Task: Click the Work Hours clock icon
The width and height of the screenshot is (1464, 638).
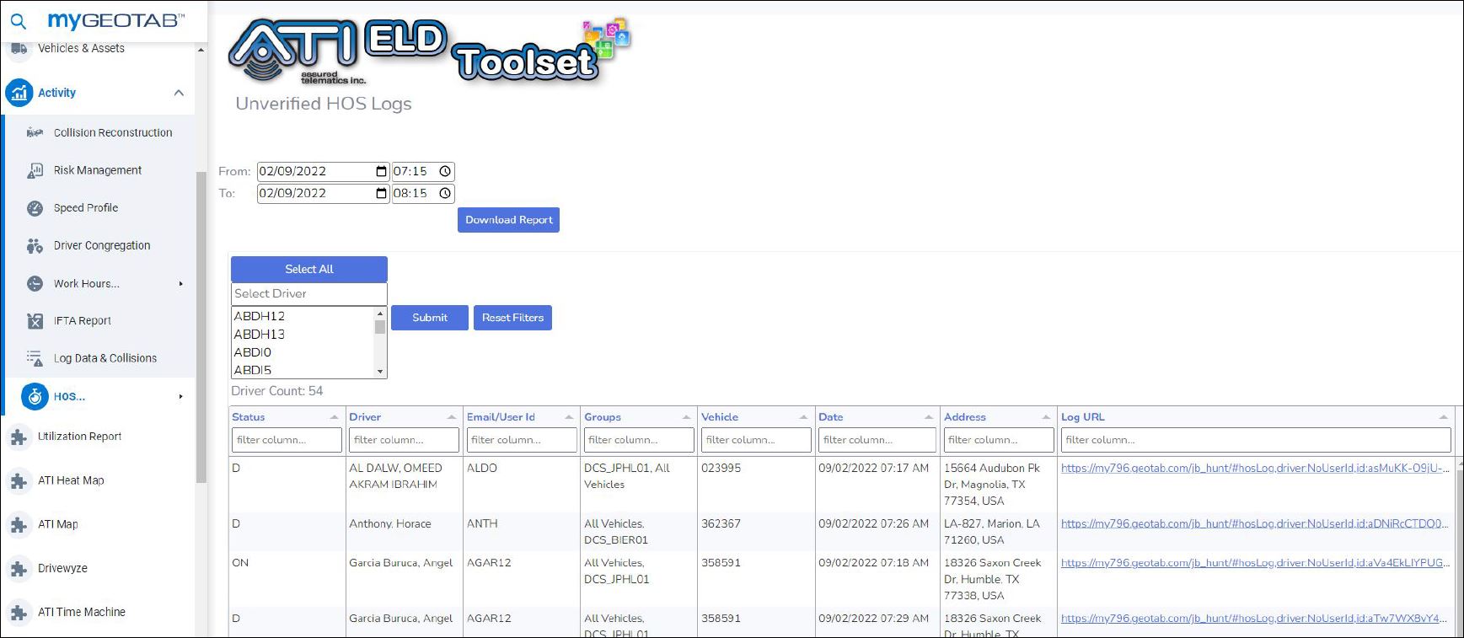Action: (x=35, y=284)
